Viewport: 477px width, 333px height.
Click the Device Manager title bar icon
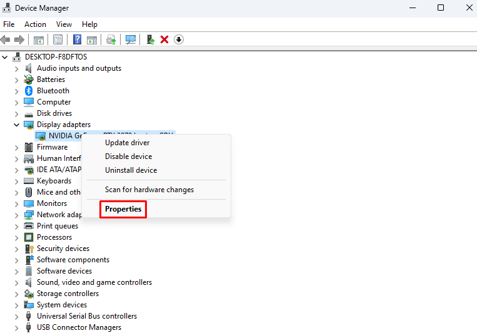pos(7,8)
